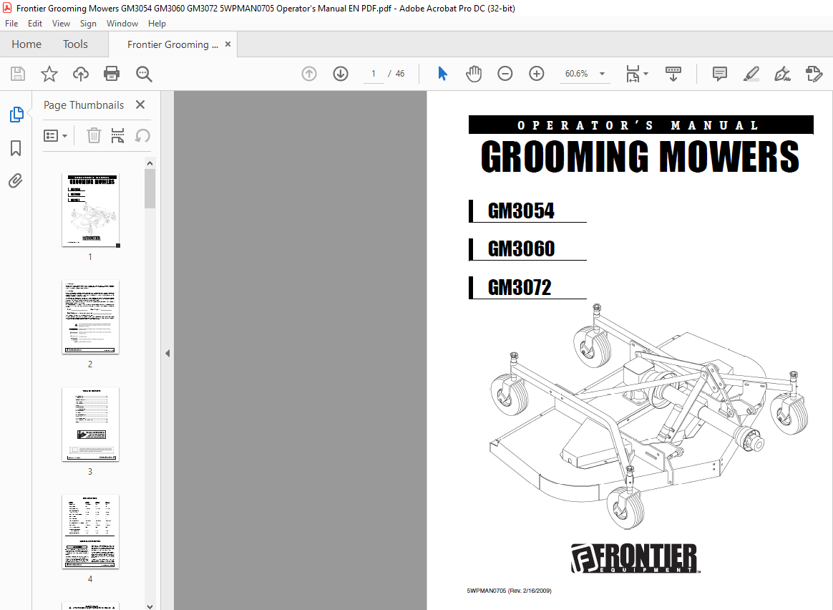The height and width of the screenshot is (610, 833).
Task: Select the arrow selection tool
Action: tap(442, 74)
